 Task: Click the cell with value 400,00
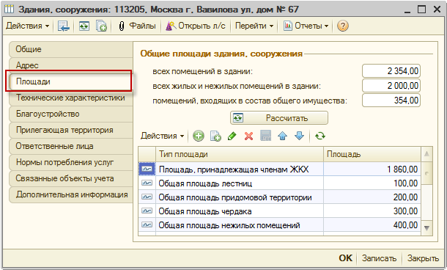click(372, 225)
